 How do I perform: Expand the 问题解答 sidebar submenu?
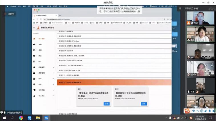point(53,67)
